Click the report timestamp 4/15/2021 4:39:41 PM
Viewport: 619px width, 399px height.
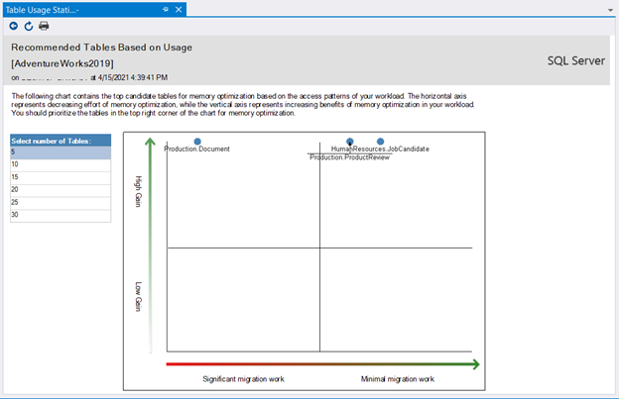133,77
